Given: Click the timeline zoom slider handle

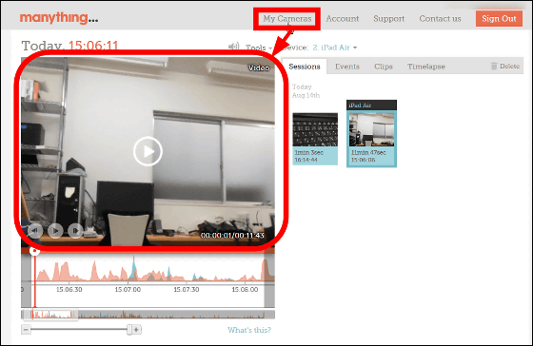Looking at the screenshot, I should pyautogui.click(x=129, y=329).
